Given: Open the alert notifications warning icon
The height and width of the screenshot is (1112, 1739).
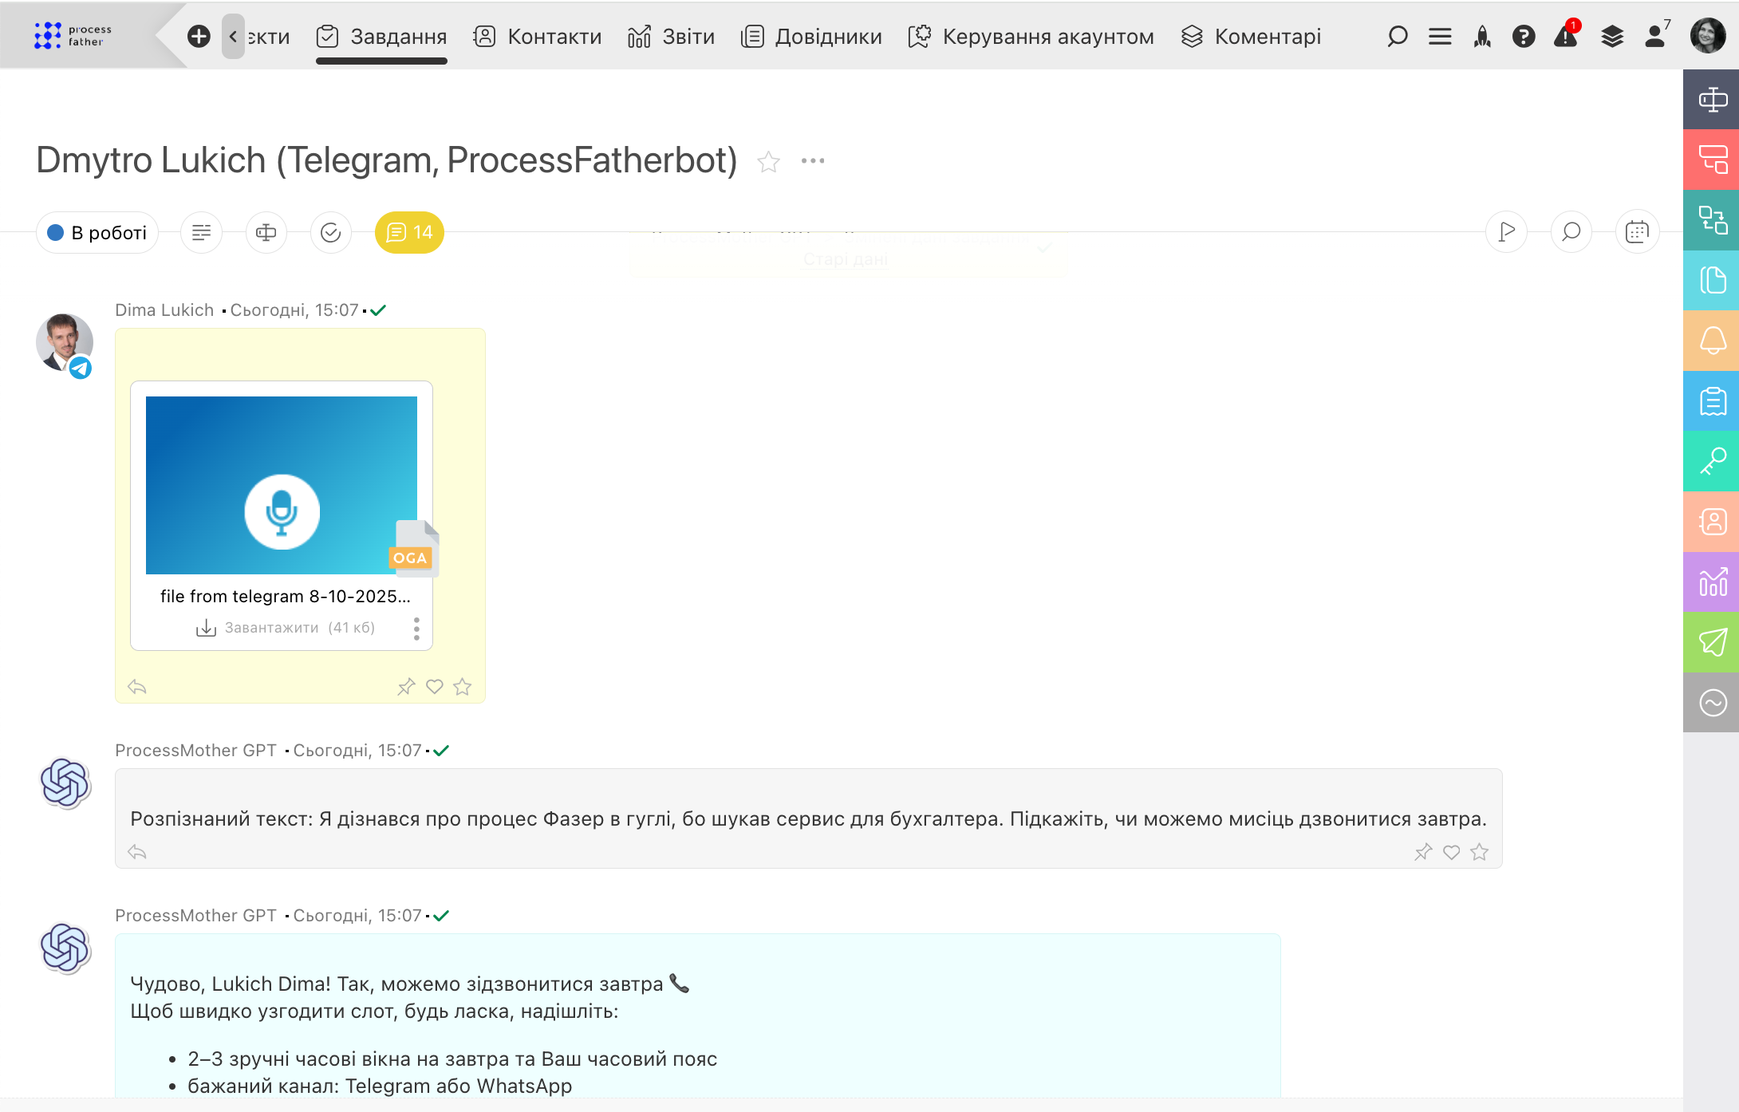Looking at the screenshot, I should [1565, 36].
